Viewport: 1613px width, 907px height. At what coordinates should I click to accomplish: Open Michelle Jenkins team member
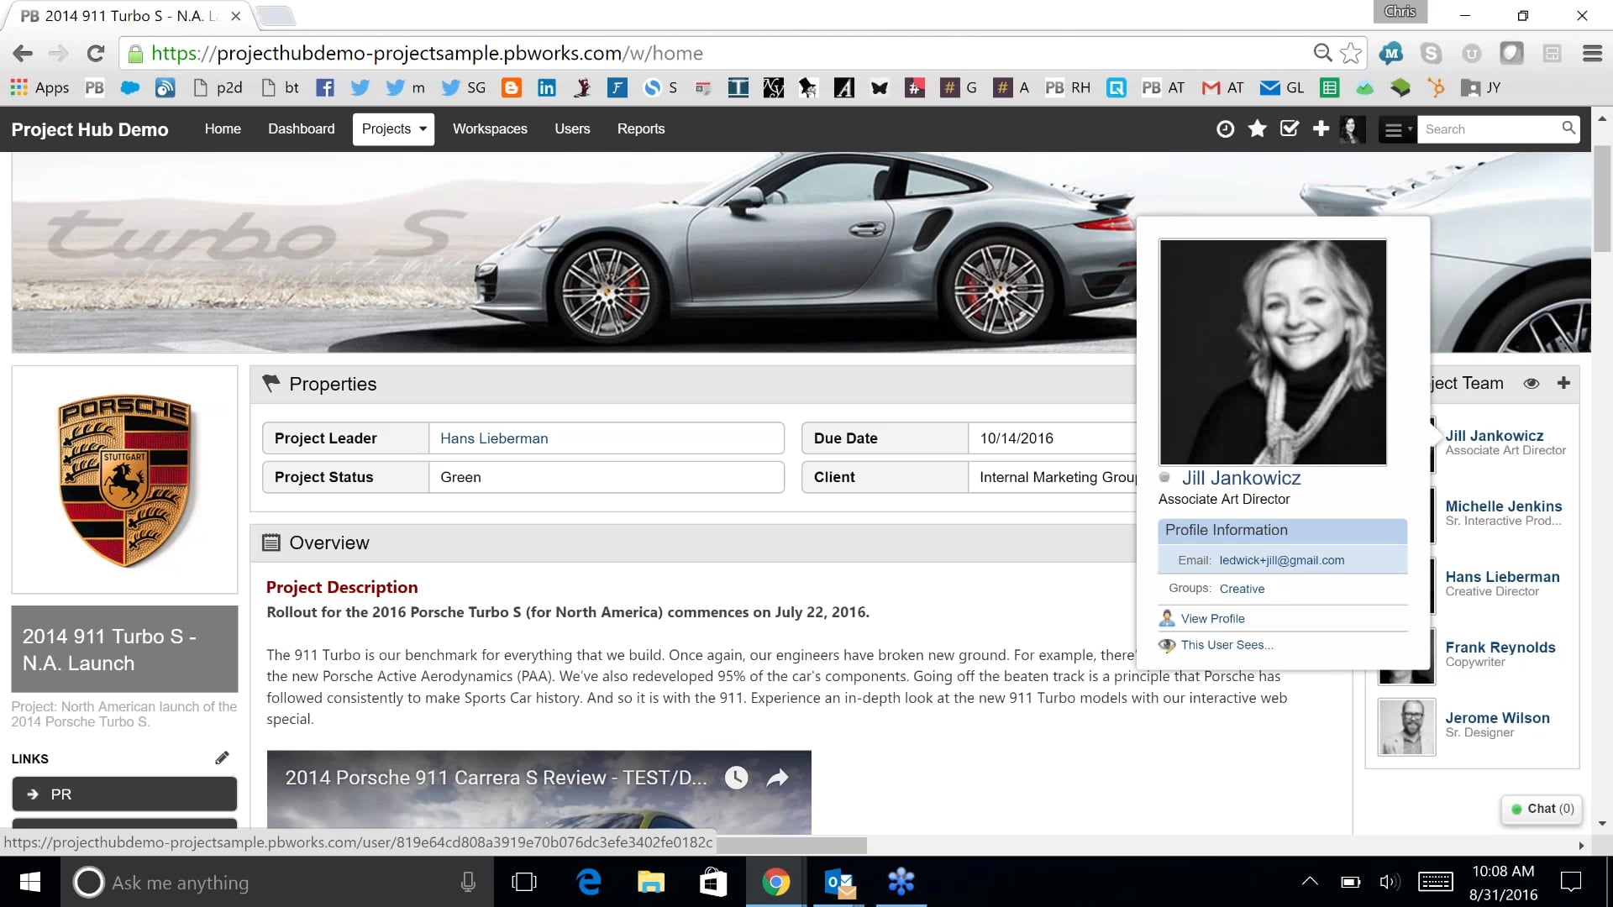point(1503,506)
